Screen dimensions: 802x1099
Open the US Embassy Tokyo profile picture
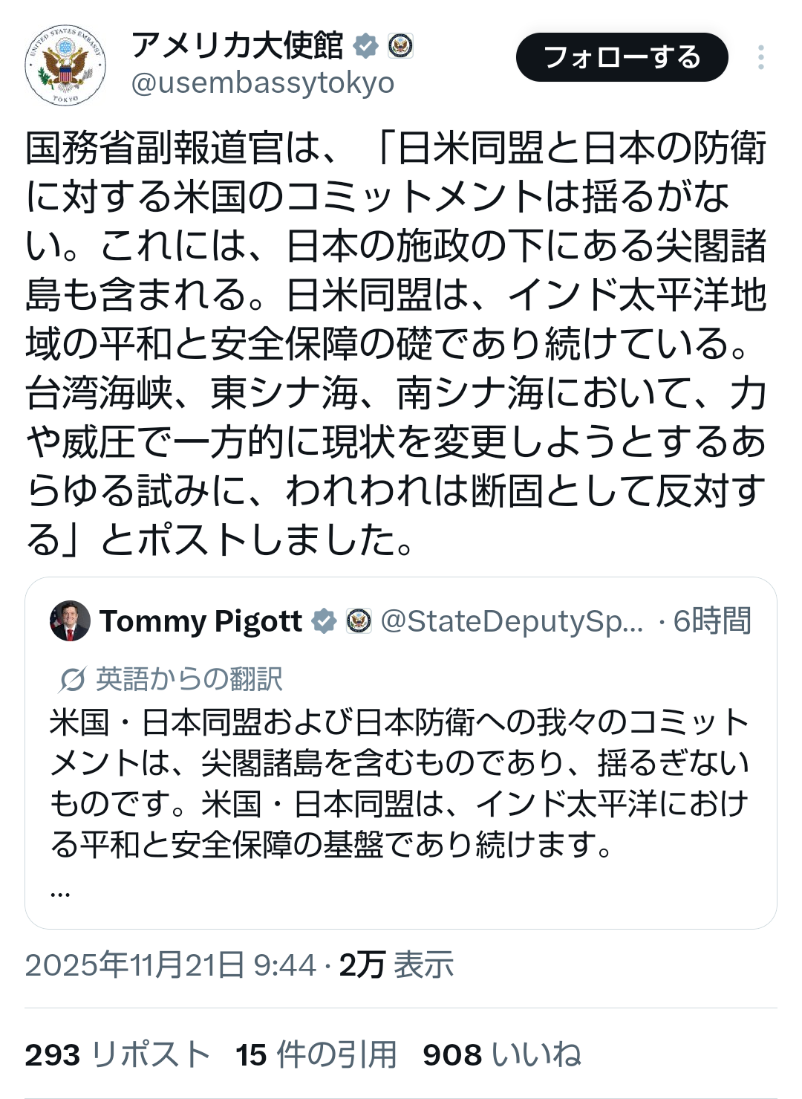65,66
